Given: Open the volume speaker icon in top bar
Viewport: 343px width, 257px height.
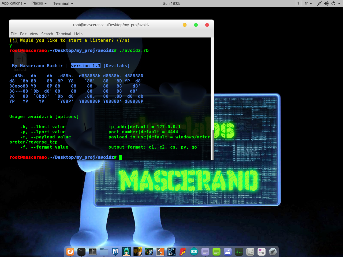Looking at the screenshot, I should tap(326, 3).
